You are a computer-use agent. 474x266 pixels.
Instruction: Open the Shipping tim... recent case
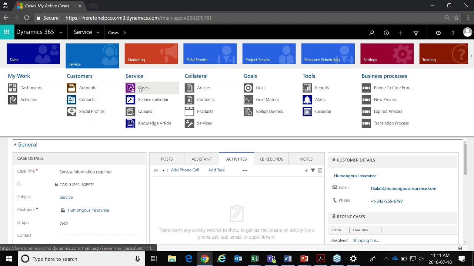[365, 241]
